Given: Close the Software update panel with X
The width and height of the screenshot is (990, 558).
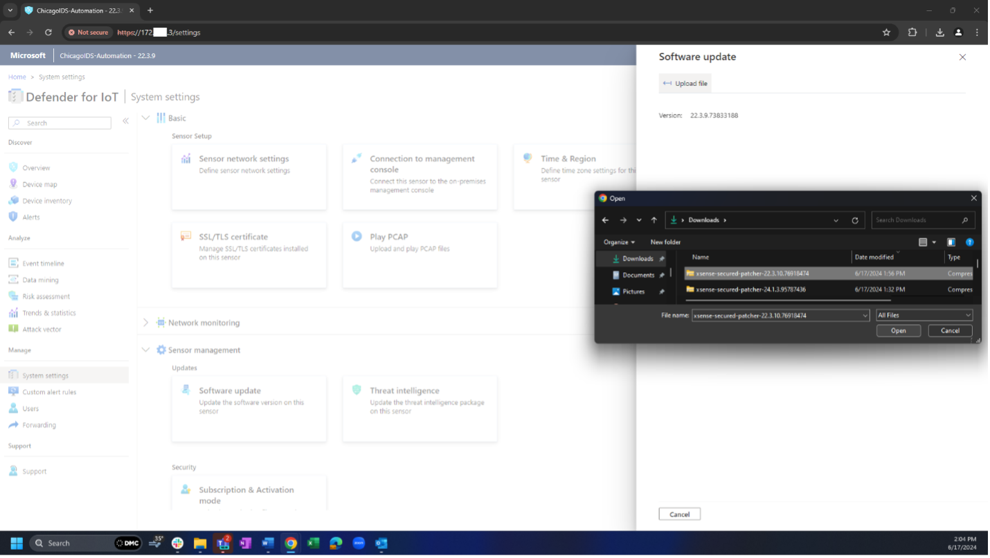Looking at the screenshot, I should click(962, 57).
